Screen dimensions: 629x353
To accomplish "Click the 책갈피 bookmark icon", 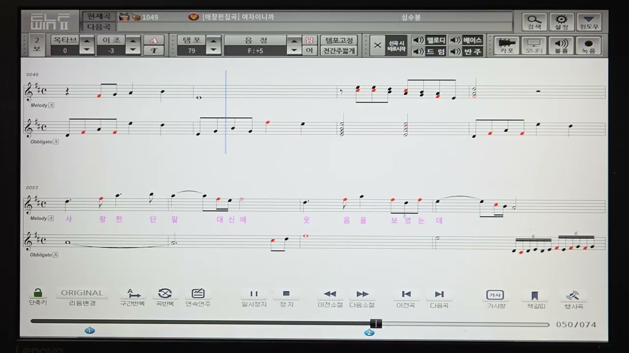I will coord(535,299).
